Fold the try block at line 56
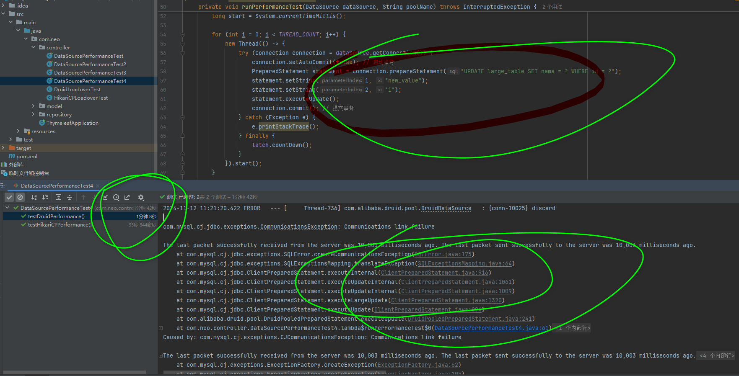This screenshot has width=739, height=376. click(x=182, y=53)
